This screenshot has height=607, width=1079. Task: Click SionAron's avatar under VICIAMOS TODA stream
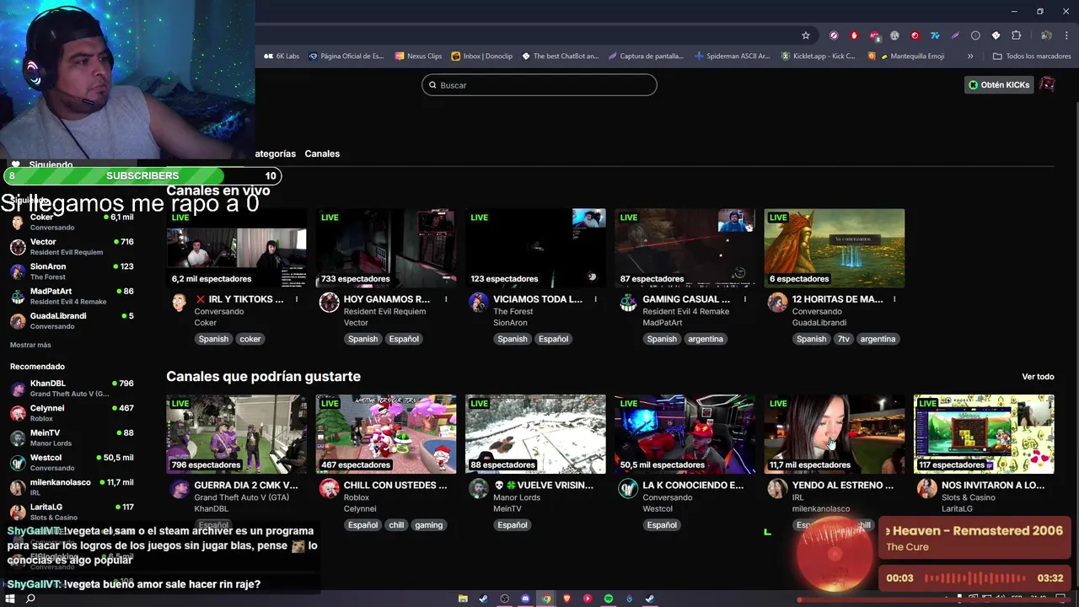(x=478, y=303)
